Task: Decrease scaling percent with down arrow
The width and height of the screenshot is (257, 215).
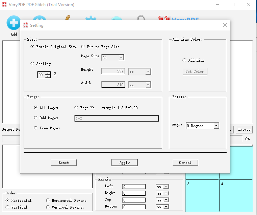Action: click(x=48, y=76)
